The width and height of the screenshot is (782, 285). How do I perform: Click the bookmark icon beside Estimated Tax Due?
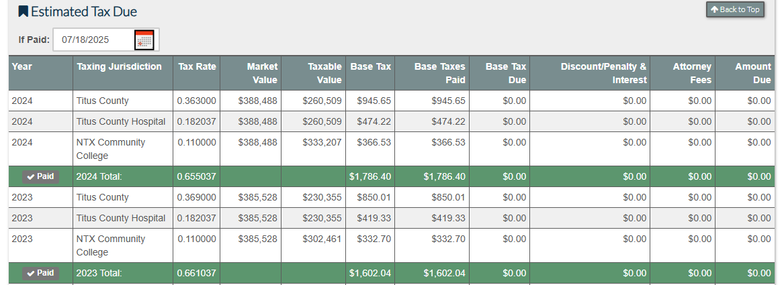point(24,11)
